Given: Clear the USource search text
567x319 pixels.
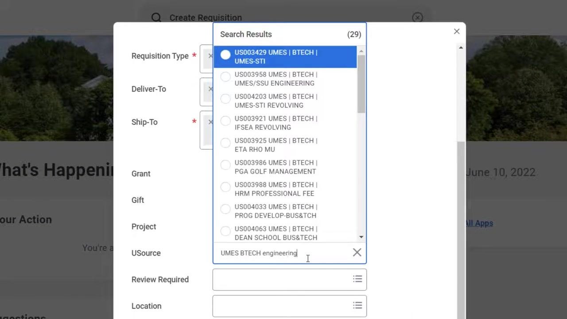Looking at the screenshot, I should click(x=357, y=253).
